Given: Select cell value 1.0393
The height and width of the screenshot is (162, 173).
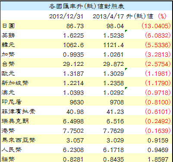Looking at the screenshot, I should pos(73,93).
